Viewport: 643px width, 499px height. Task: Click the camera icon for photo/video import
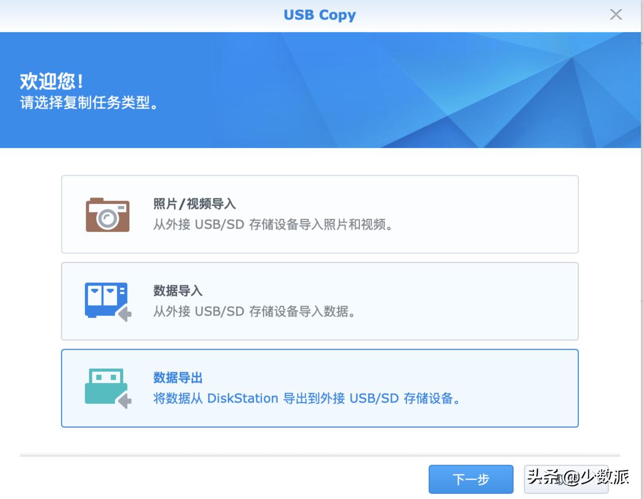point(109,215)
